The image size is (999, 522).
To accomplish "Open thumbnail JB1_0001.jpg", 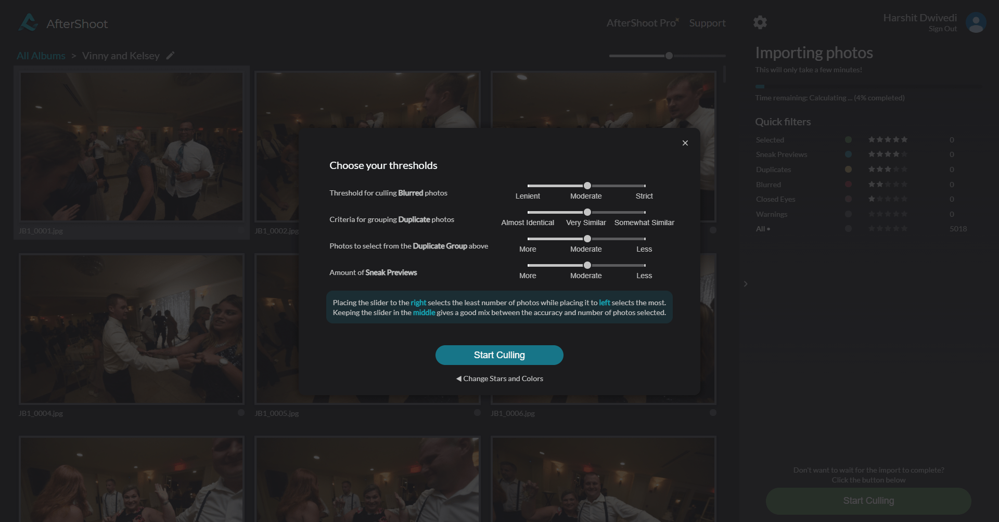I will coord(131,146).
